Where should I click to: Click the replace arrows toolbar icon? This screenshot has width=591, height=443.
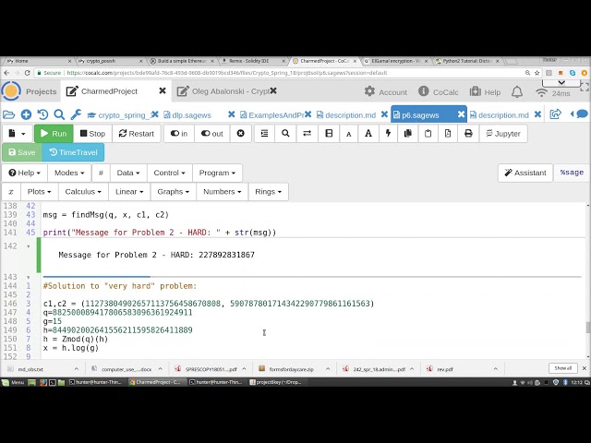point(308,133)
